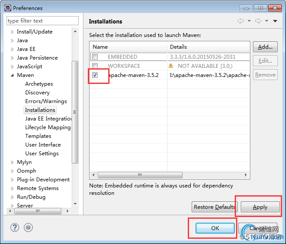Expand the Mylyn tree node
The image size is (286, 244).
[x=12, y=162]
